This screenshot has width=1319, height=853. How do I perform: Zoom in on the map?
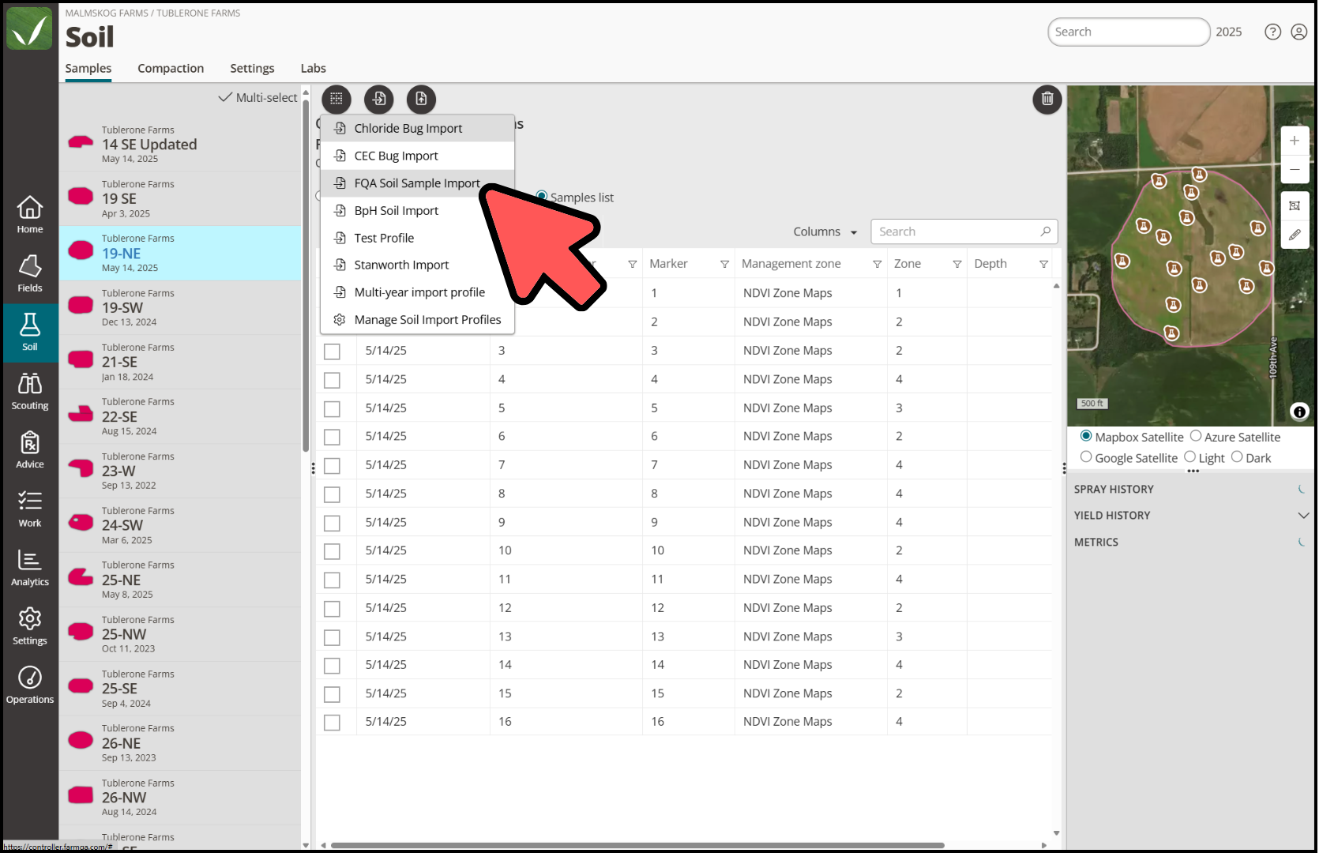[x=1295, y=141]
